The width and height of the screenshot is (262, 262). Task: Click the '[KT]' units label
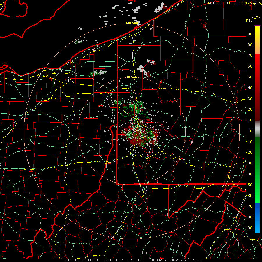248,20
